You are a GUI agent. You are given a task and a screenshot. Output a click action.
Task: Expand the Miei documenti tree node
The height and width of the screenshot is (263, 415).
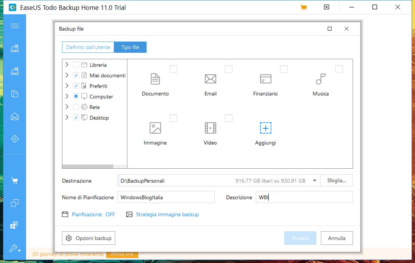click(x=67, y=75)
